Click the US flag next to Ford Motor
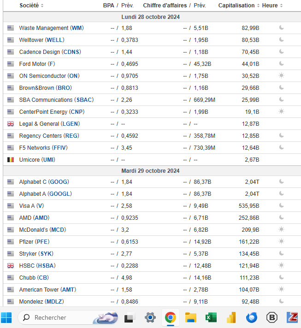The height and width of the screenshot is (328, 301). [x=11, y=64]
